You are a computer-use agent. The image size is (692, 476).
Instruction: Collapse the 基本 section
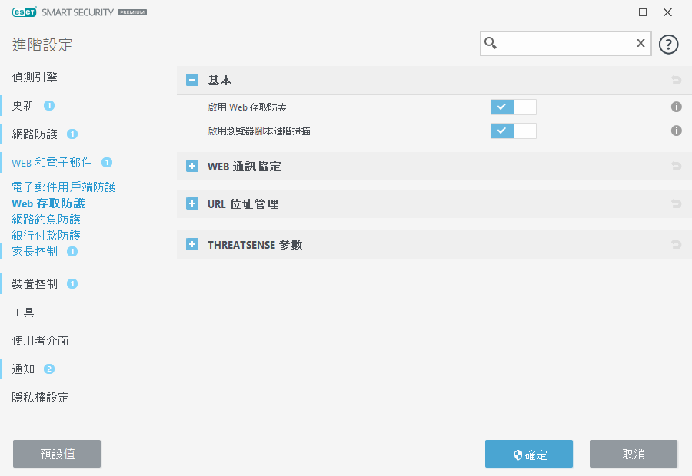192,80
